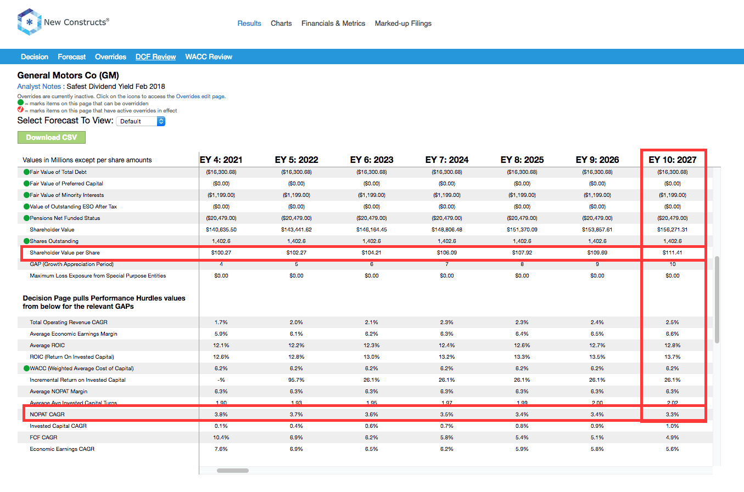The width and height of the screenshot is (744, 492).
Task: Go to the Overrides page
Action: (x=110, y=57)
